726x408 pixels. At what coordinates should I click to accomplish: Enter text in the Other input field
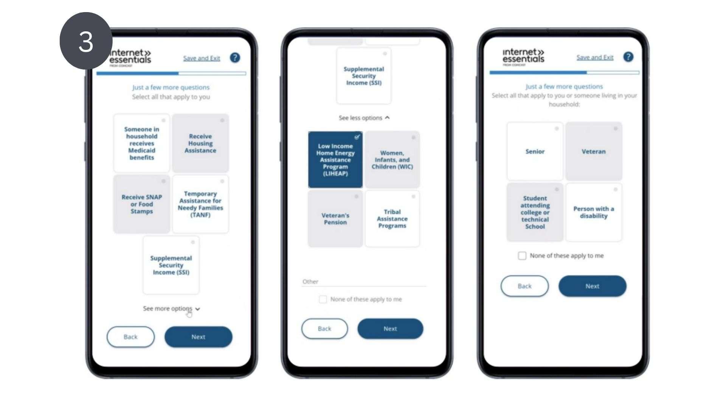363,281
